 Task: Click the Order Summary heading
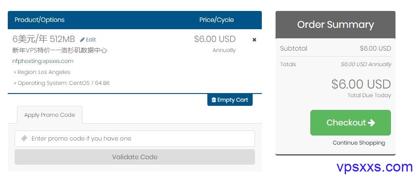click(336, 25)
